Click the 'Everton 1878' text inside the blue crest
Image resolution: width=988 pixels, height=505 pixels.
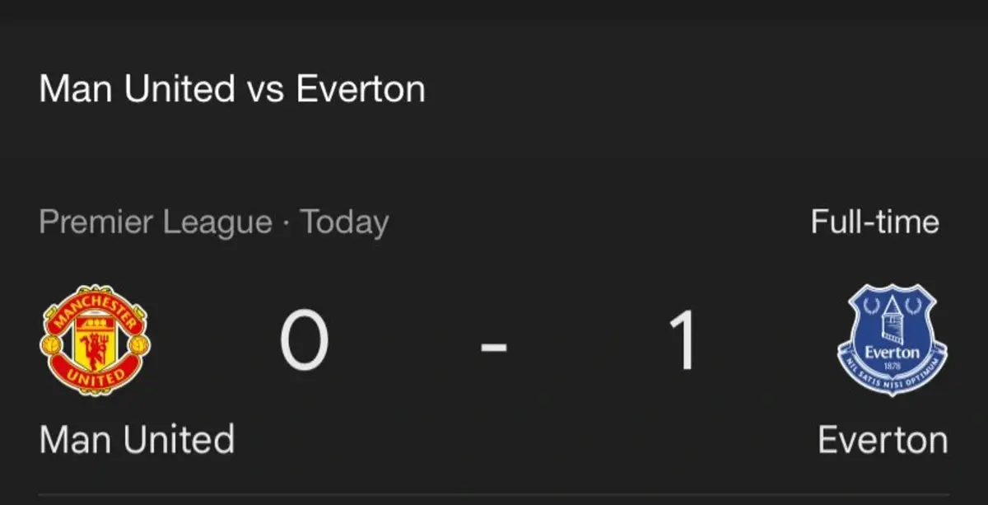pos(892,355)
